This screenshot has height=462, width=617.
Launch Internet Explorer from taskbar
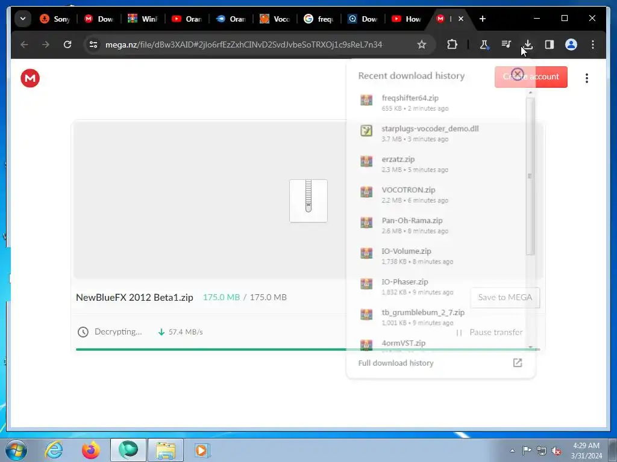54,450
